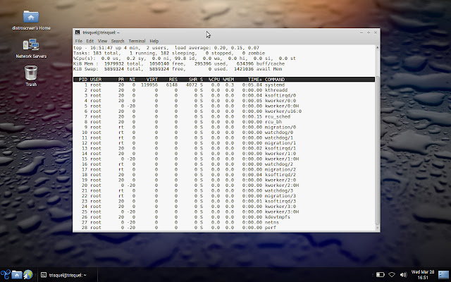Screen dimensions: 451x282
Task: Click the systemd process name
Action: tap(275, 85)
